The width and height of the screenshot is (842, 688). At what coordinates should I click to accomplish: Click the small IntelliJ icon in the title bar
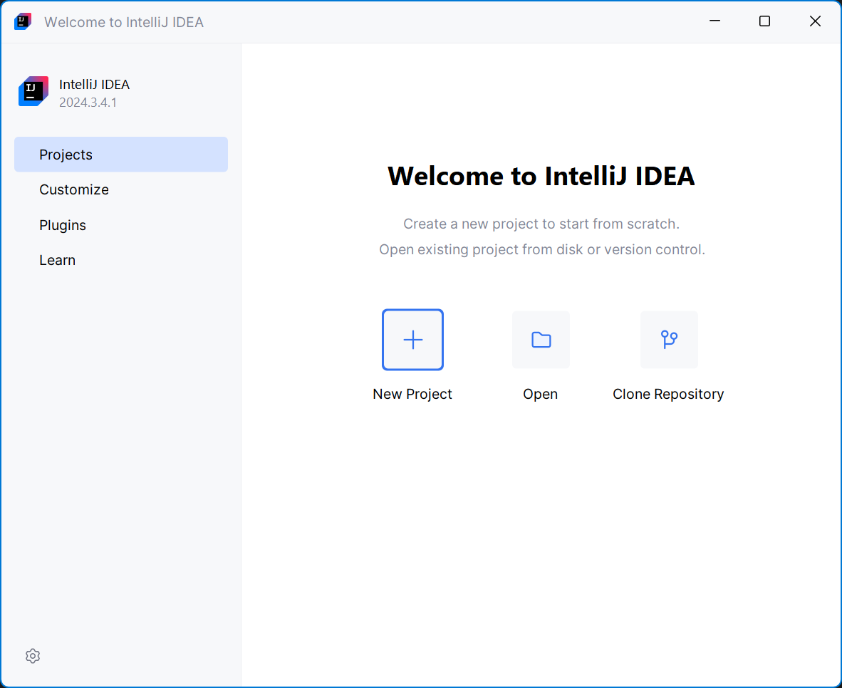[23, 21]
